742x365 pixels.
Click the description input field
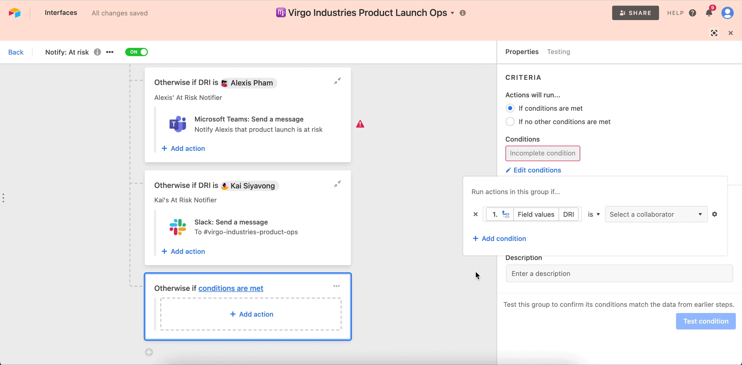click(x=619, y=273)
